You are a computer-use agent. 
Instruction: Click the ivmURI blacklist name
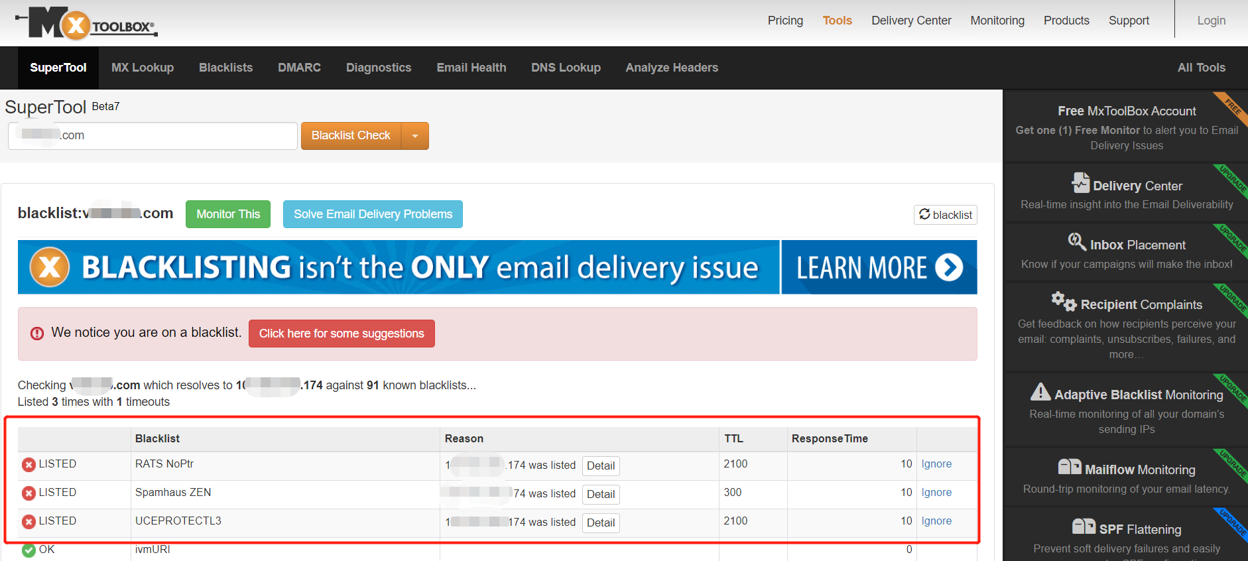(153, 550)
